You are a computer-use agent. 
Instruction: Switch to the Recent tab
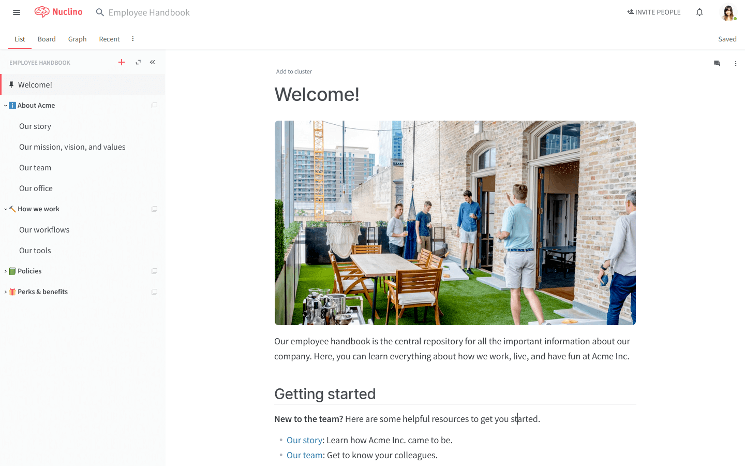(x=109, y=39)
